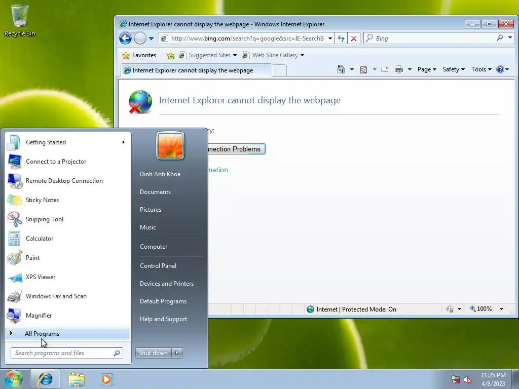Viewport: 519px width, 389px height.
Task: Click the network status tray icon
Action: click(x=456, y=380)
